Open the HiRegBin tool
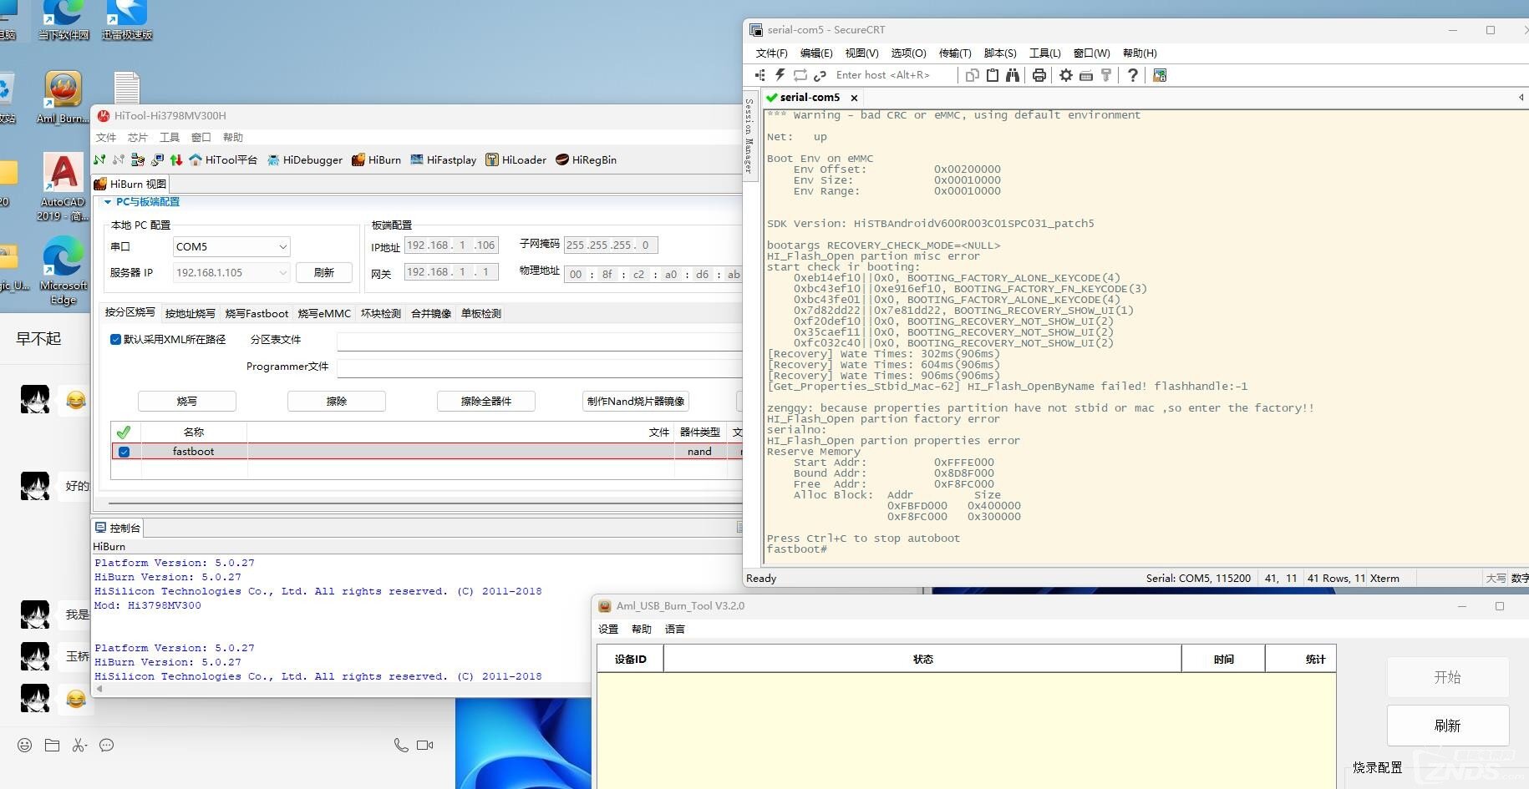 coord(587,159)
